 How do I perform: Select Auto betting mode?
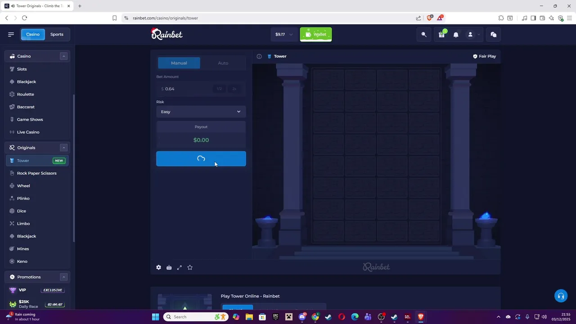(223, 63)
